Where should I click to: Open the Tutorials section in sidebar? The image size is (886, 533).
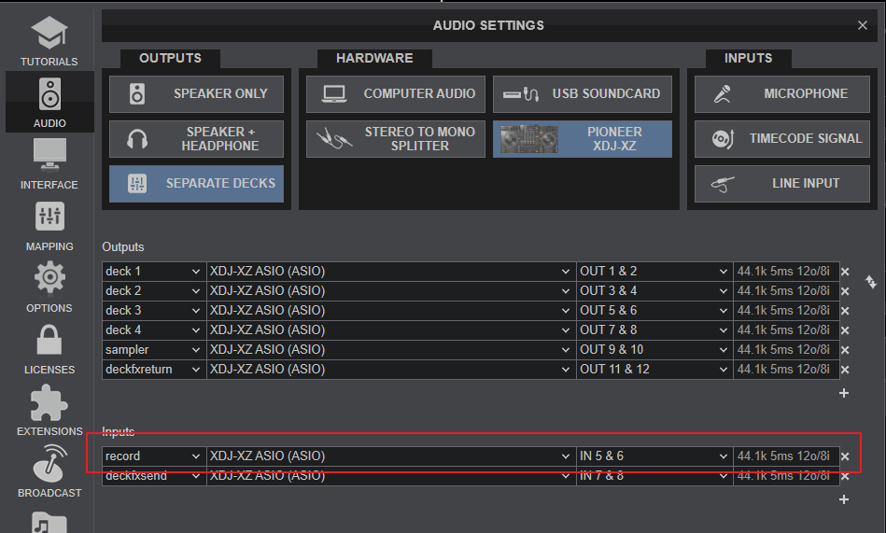tap(49, 41)
